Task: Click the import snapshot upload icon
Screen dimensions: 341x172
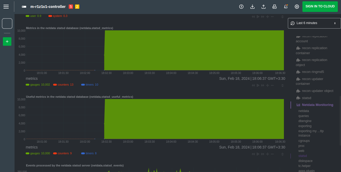Action: click(264, 7)
